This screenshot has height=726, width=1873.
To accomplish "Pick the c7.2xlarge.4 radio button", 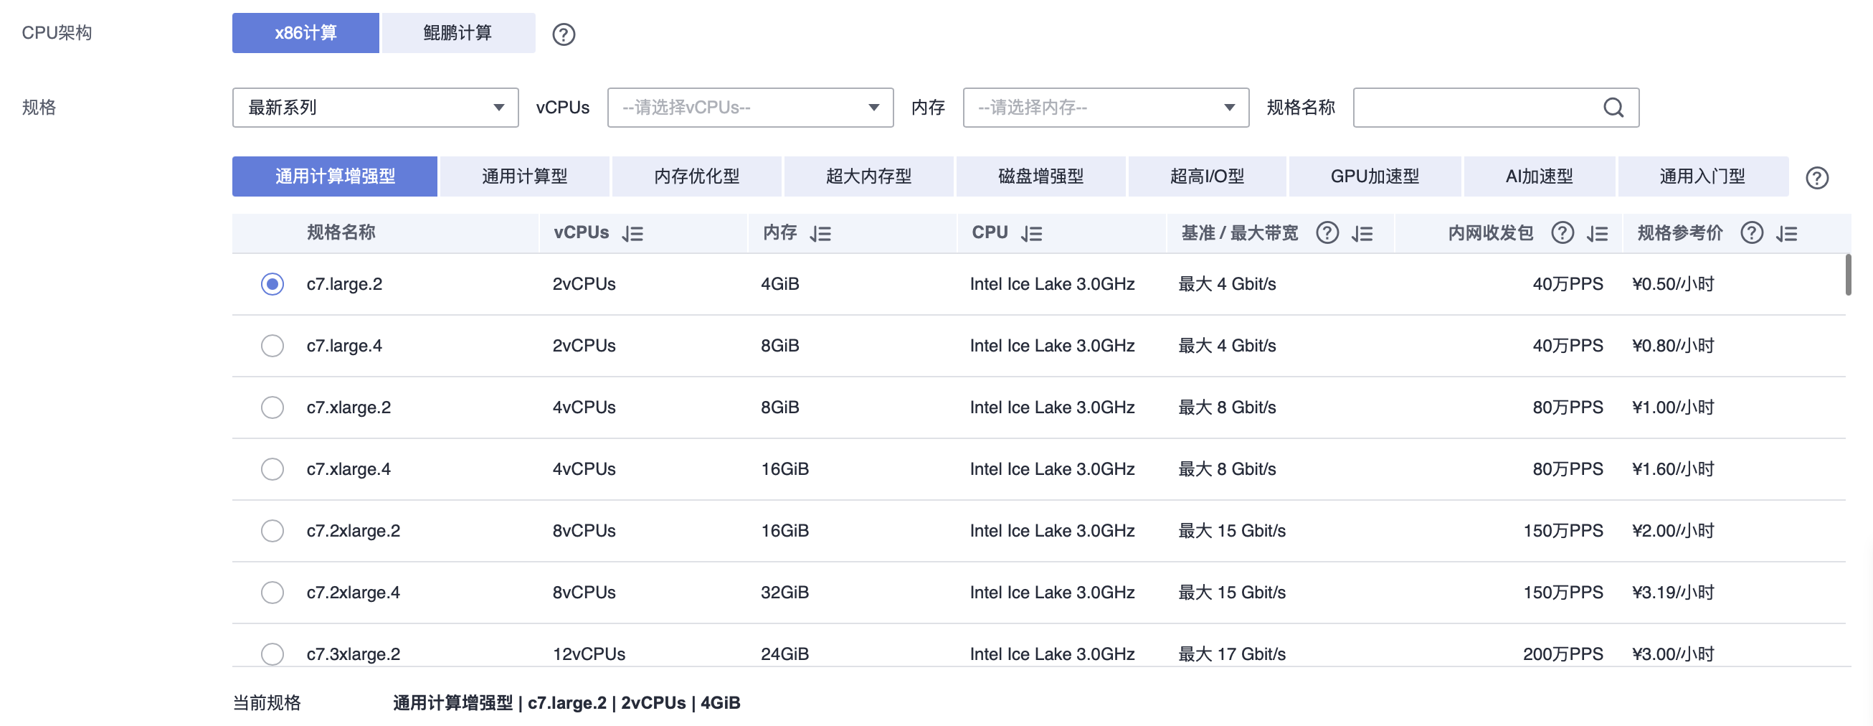I will pos(272,593).
